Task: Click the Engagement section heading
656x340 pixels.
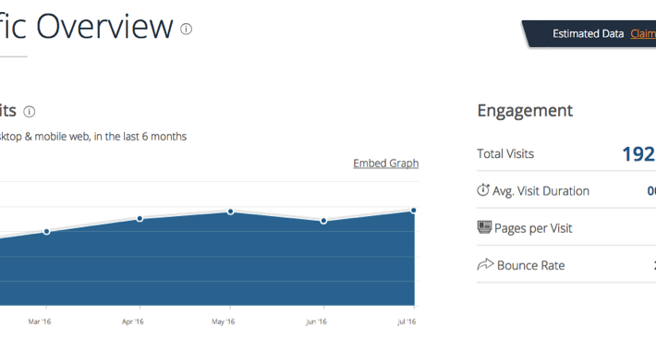Action: 525,111
